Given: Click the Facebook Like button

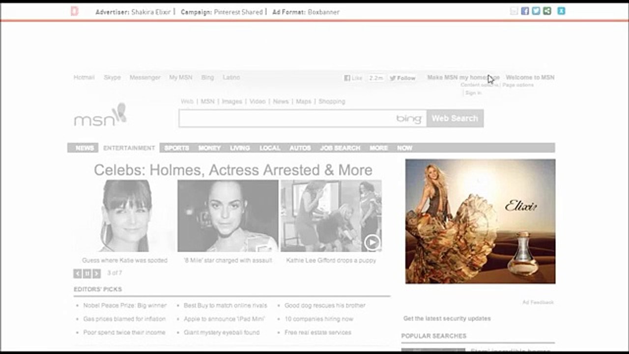Looking at the screenshot, I should 353,78.
